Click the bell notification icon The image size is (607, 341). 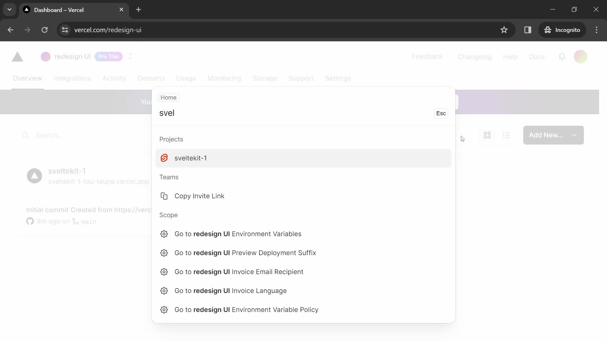coord(563,56)
